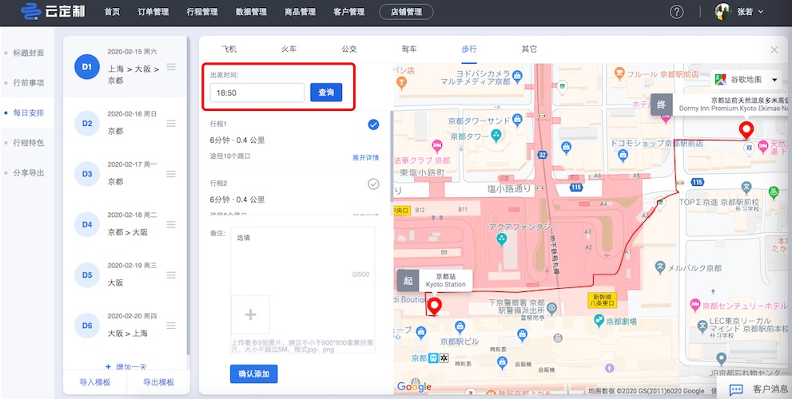
Task: Open the 谷歌地图 map provider dropdown
Action: [746, 80]
